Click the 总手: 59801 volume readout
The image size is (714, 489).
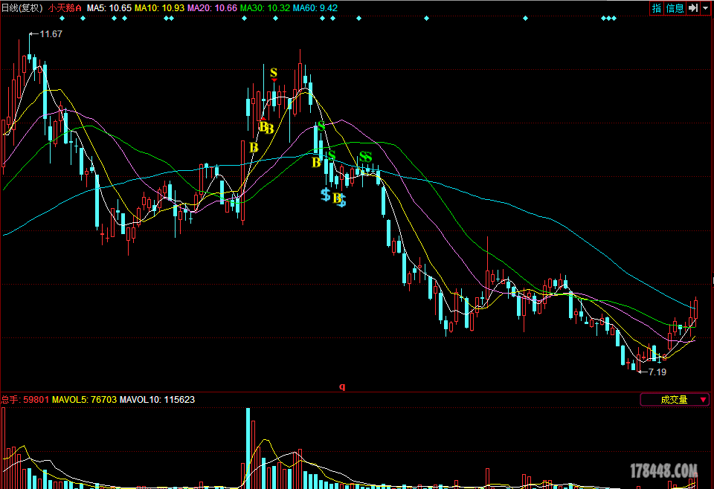tap(25, 400)
